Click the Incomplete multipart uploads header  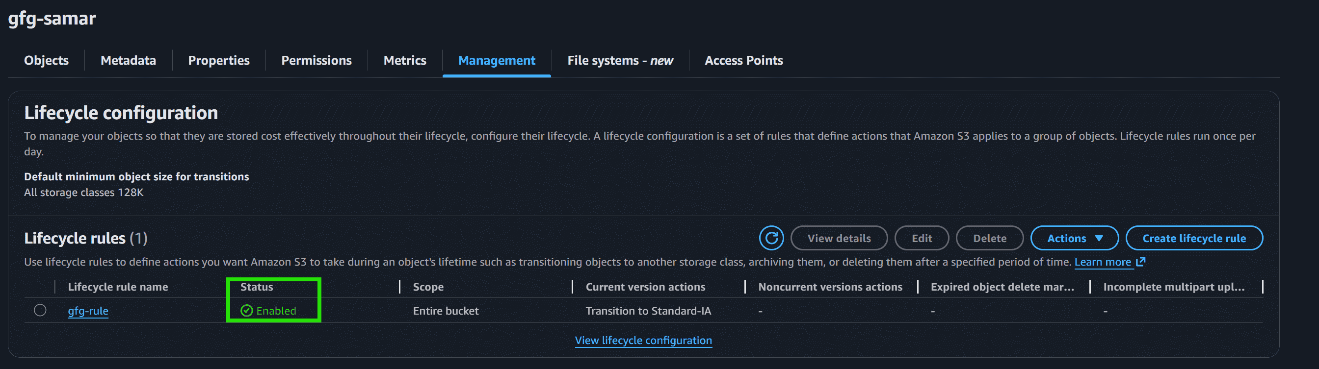click(x=1174, y=287)
